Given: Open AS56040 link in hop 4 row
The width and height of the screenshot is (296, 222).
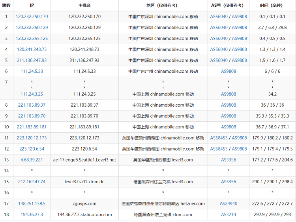Looking at the screenshot, I should (219, 49).
